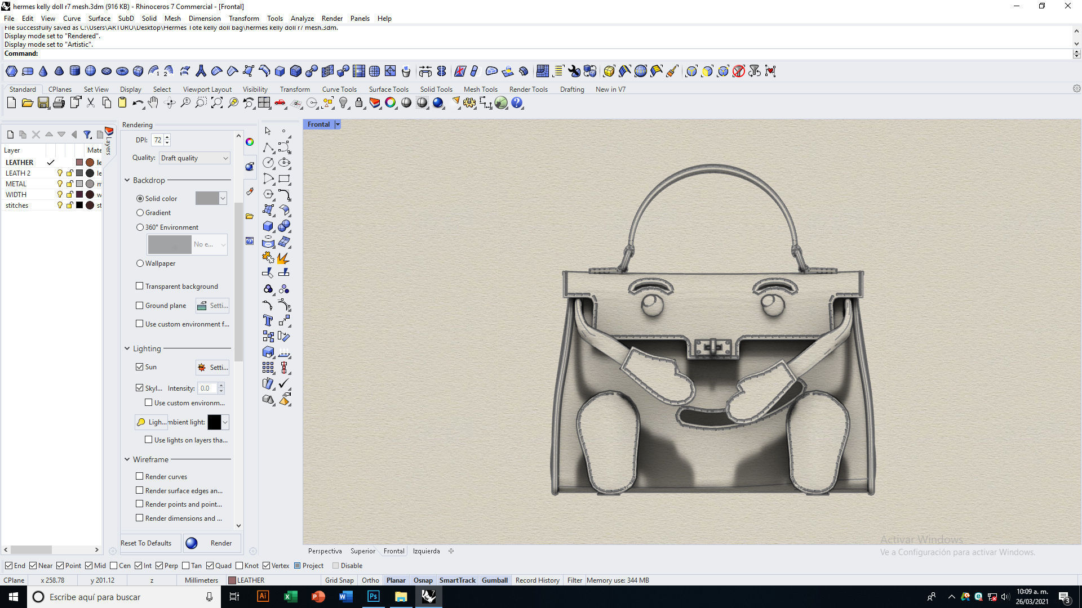This screenshot has width=1082, height=608.
Task: Open the Surface menu
Action: click(x=99, y=19)
